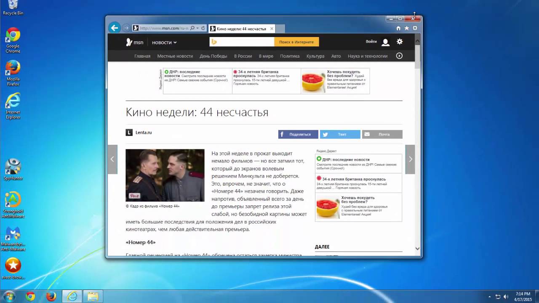This screenshot has width=539, height=303.
Task: Close the 'Кино недели' tab
Action: tap(272, 29)
